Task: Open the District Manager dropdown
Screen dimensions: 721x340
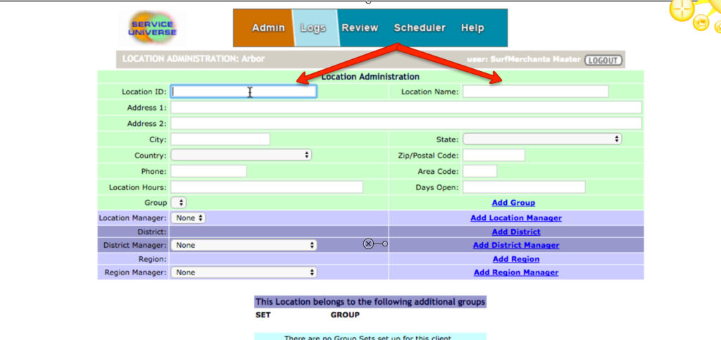Action: [x=244, y=245]
